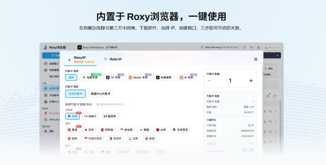Switch to the Rola-IP tab
Viewport: 326px width, 165px height.
click(112, 59)
